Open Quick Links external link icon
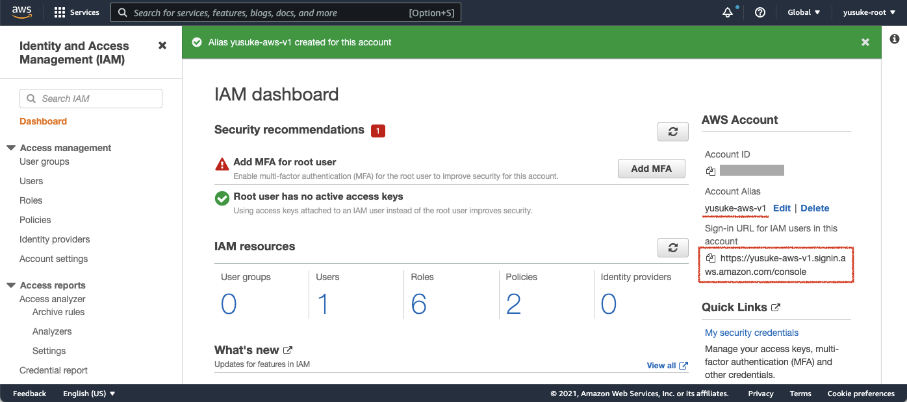Viewport: 907px width, 402px height. pyautogui.click(x=776, y=307)
